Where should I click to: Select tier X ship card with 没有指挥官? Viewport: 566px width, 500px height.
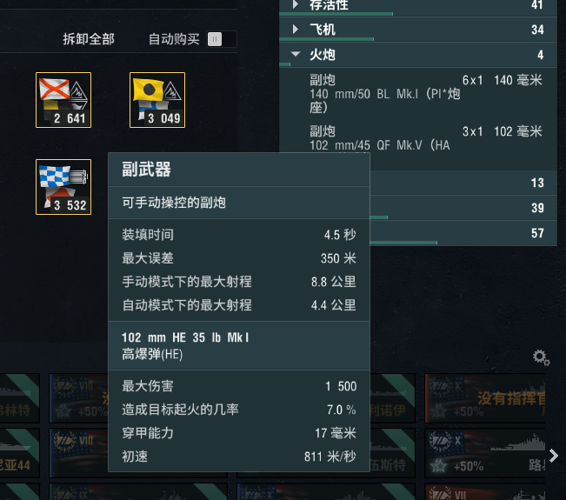pos(485,398)
